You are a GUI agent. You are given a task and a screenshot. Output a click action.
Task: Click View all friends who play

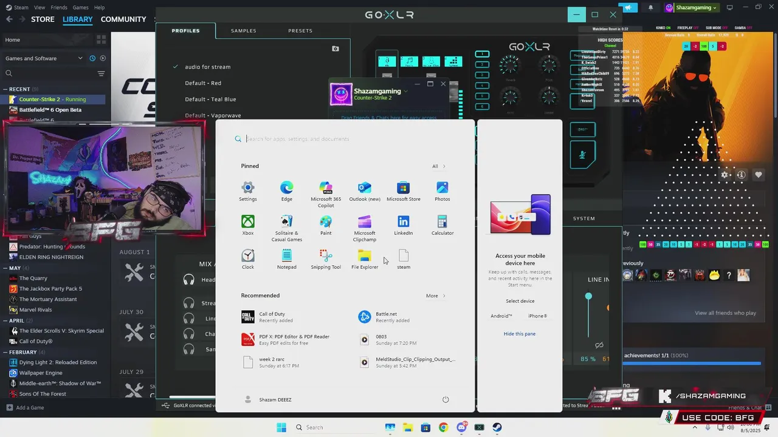[x=725, y=313]
